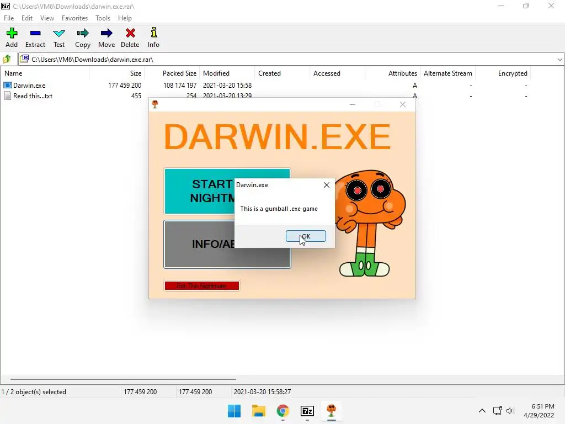Viewport: 565px width, 424px height.
Task: Select the Read this...txt file icon
Action: pos(8,96)
